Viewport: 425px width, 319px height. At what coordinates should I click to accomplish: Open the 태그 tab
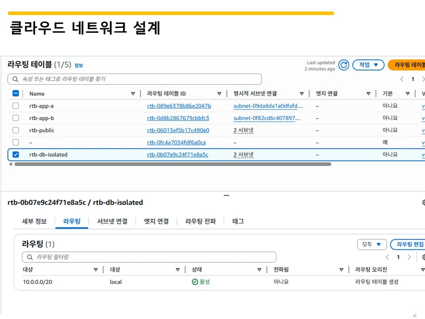coord(238,222)
